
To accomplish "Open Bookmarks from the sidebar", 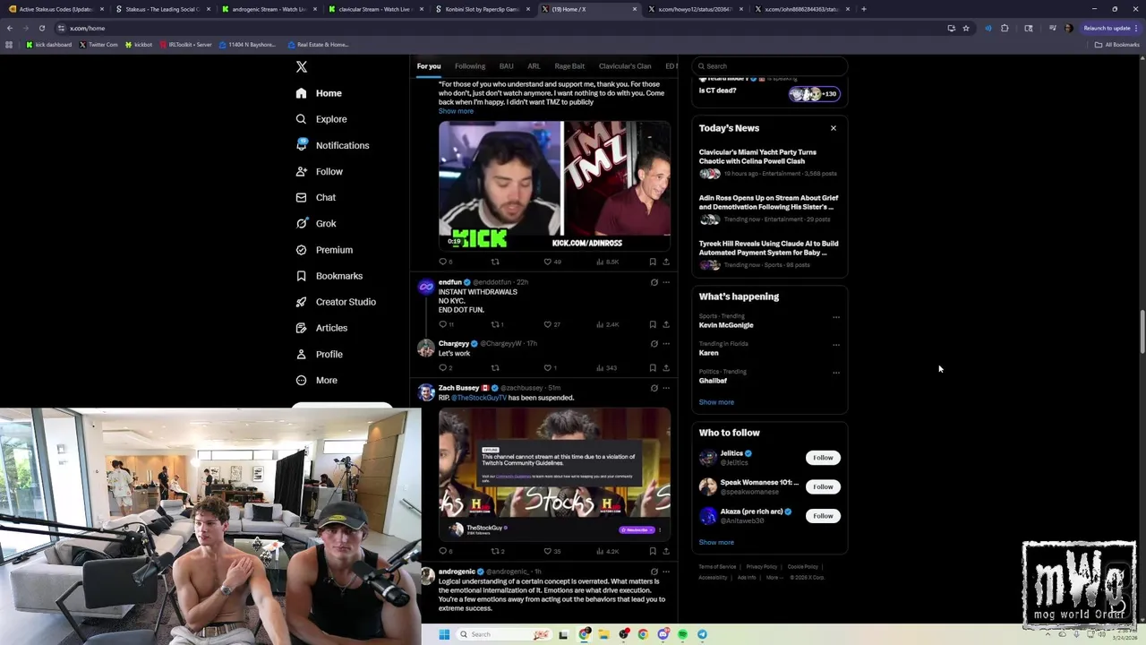I will coord(329,276).
